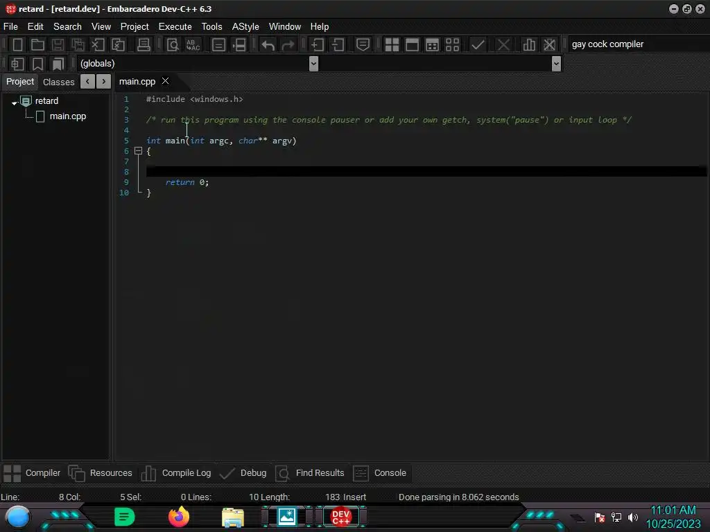Open the Edit menu

(x=35, y=27)
